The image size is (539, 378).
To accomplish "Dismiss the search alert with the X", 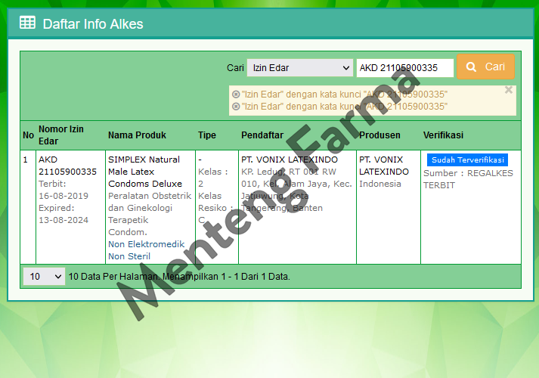I will [x=509, y=90].
